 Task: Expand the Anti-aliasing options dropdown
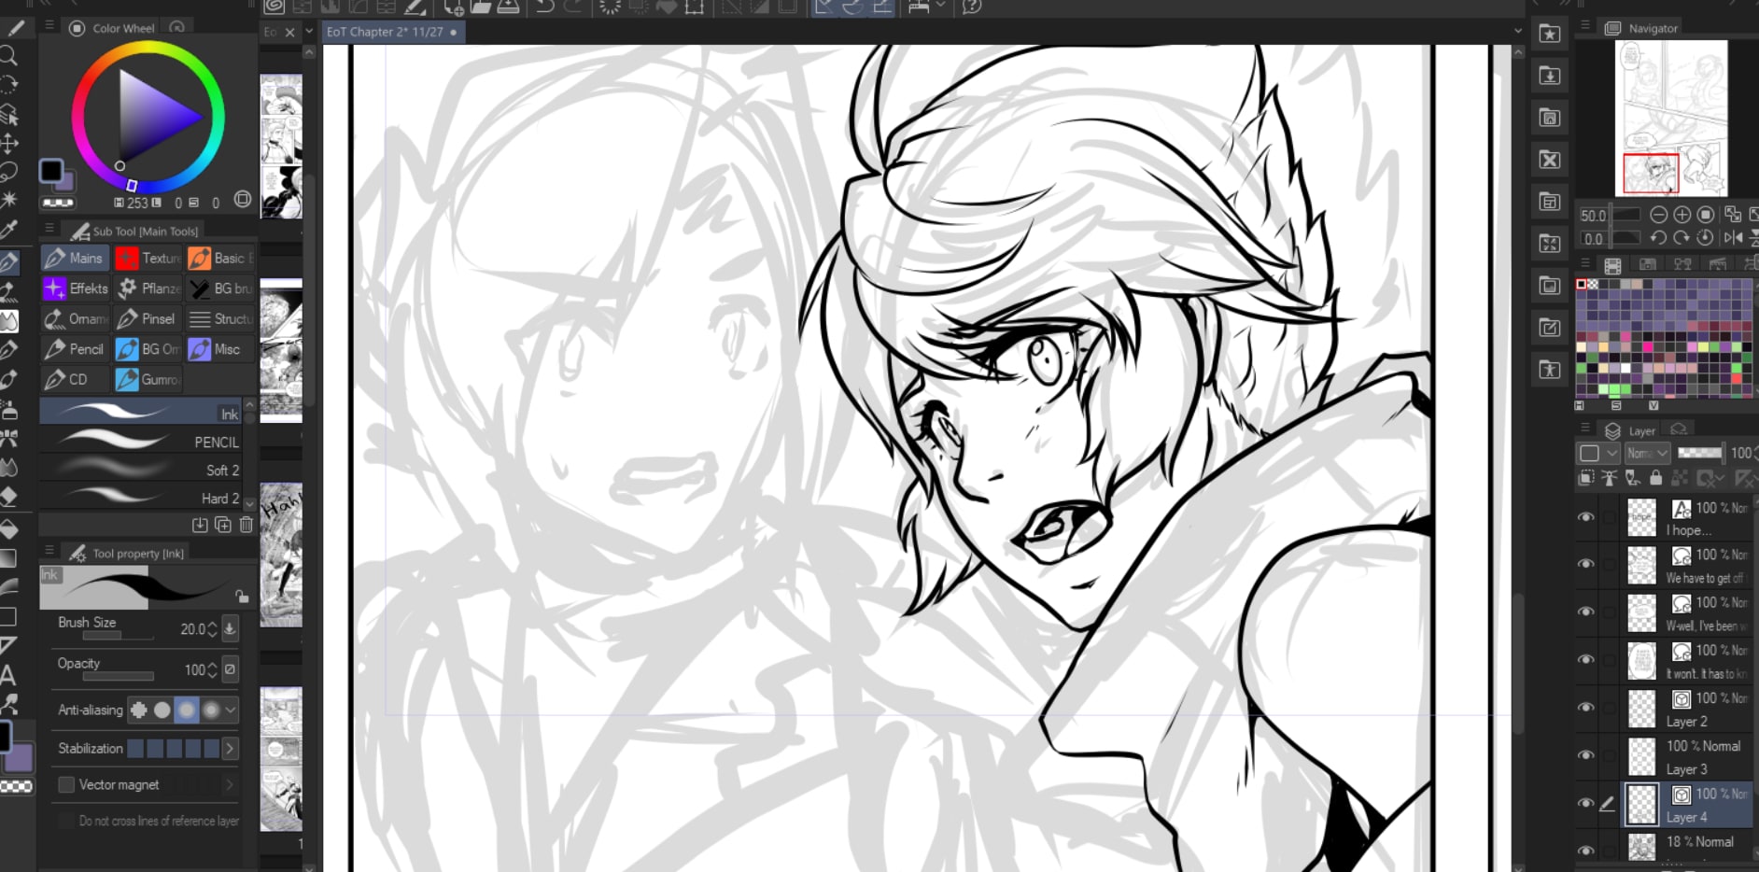(231, 710)
